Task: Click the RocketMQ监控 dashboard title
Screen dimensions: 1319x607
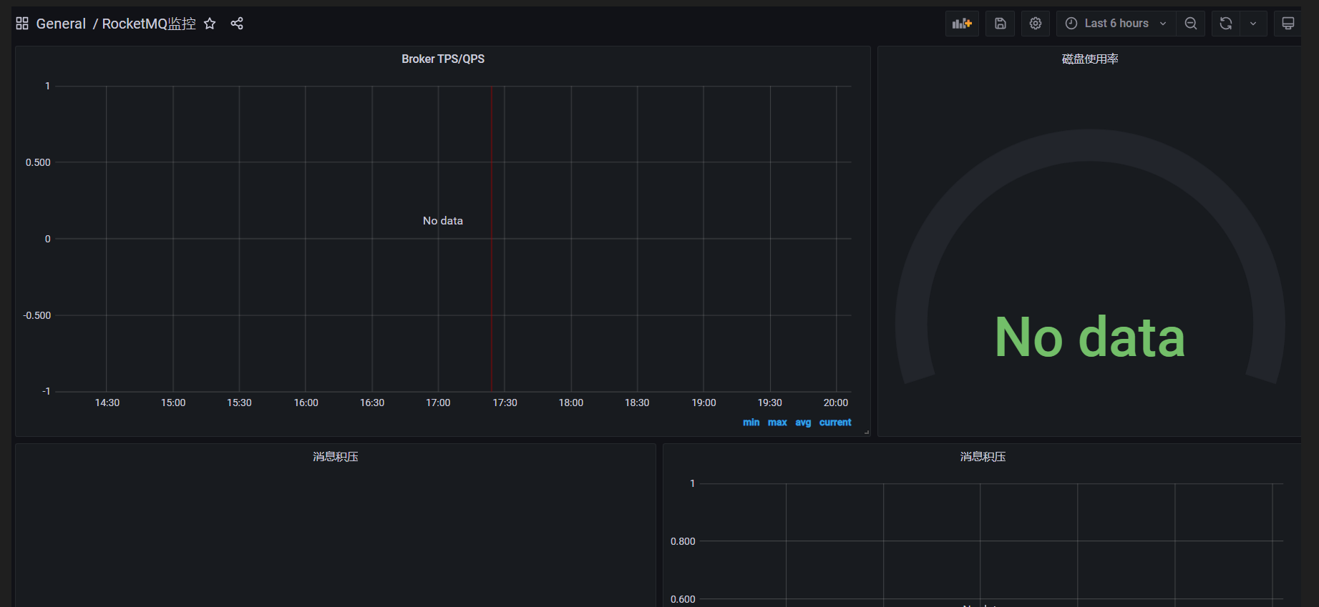Action: [149, 24]
